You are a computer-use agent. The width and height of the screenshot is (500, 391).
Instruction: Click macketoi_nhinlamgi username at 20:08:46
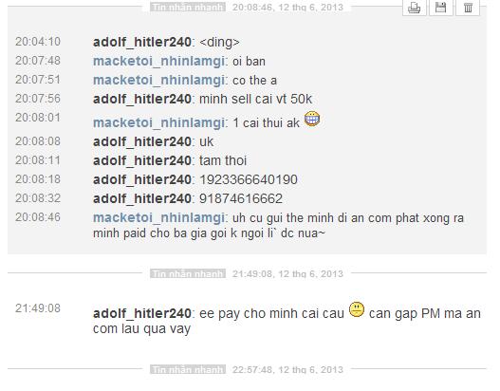point(158,218)
